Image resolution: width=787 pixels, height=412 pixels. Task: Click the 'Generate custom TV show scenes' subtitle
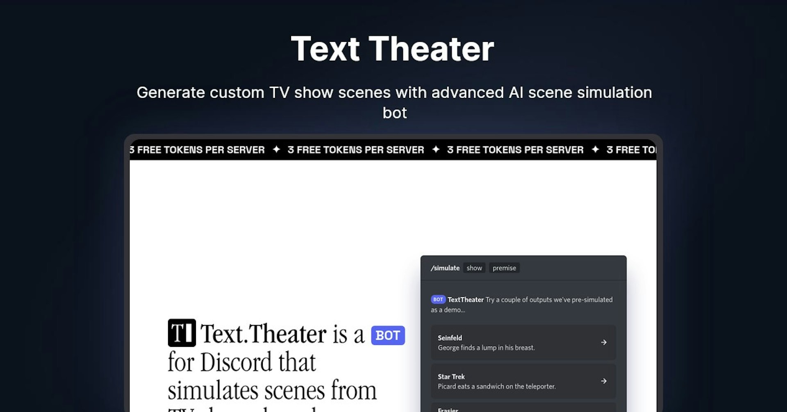click(394, 102)
